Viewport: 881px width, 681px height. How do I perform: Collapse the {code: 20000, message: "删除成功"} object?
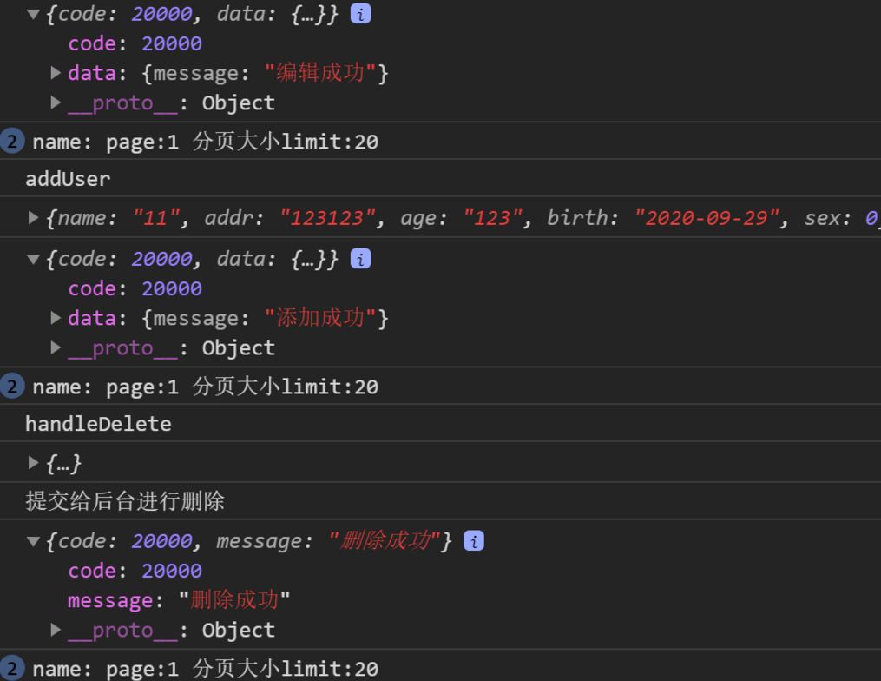click(33, 541)
